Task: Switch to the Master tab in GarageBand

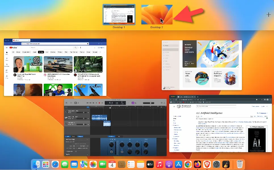Action: 74,137
